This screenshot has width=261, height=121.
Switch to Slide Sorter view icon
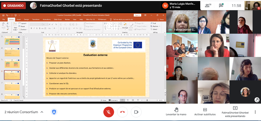[x=128, y=100]
